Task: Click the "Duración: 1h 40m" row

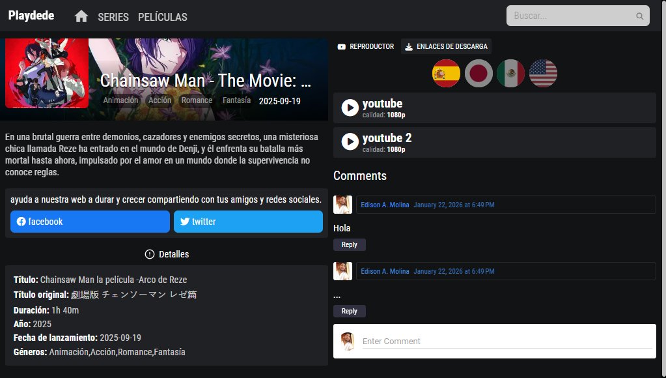Action: [x=46, y=310]
